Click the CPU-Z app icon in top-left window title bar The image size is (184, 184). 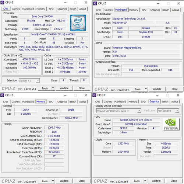2,3
